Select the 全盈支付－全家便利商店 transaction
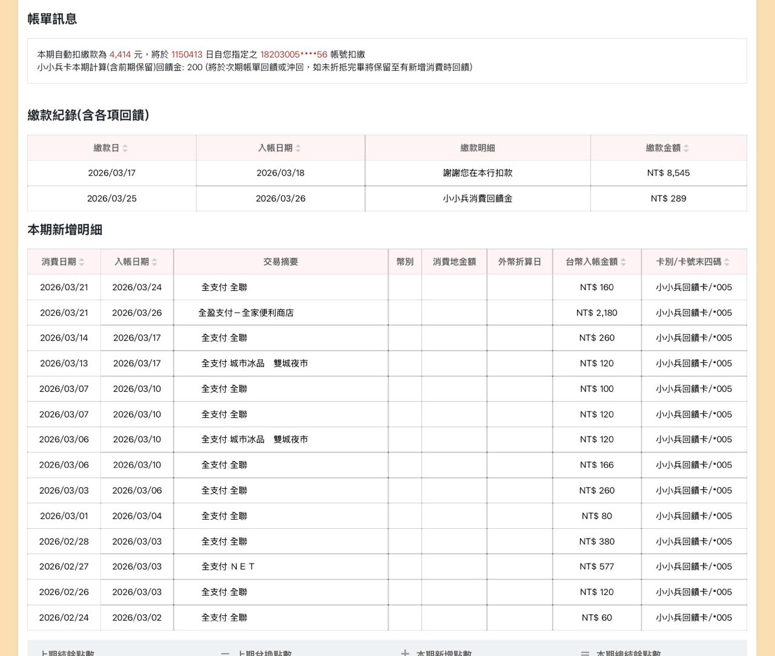The height and width of the screenshot is (656, 775). (246, 313)
